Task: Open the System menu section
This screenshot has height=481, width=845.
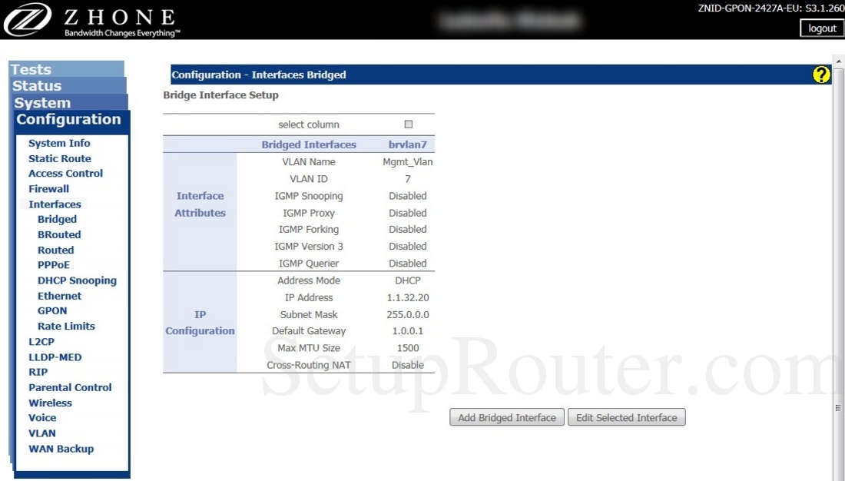Action: click(41, 102)
